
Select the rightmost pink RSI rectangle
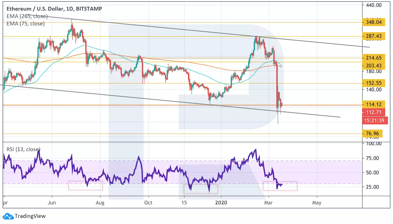(280, 186)
